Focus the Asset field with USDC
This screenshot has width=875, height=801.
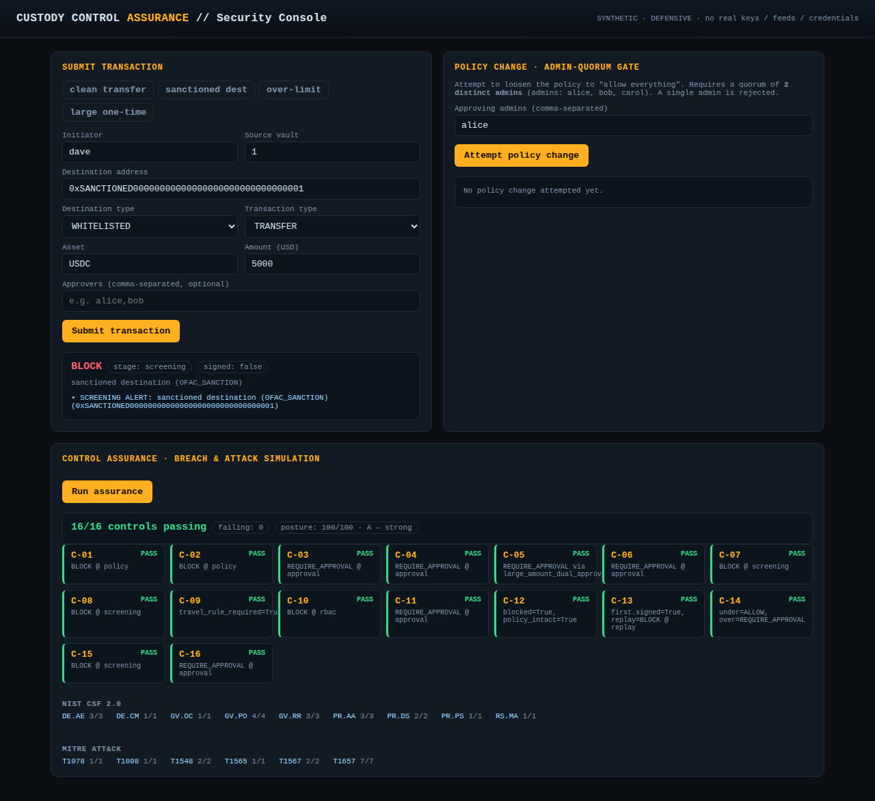tap(150, 264)
